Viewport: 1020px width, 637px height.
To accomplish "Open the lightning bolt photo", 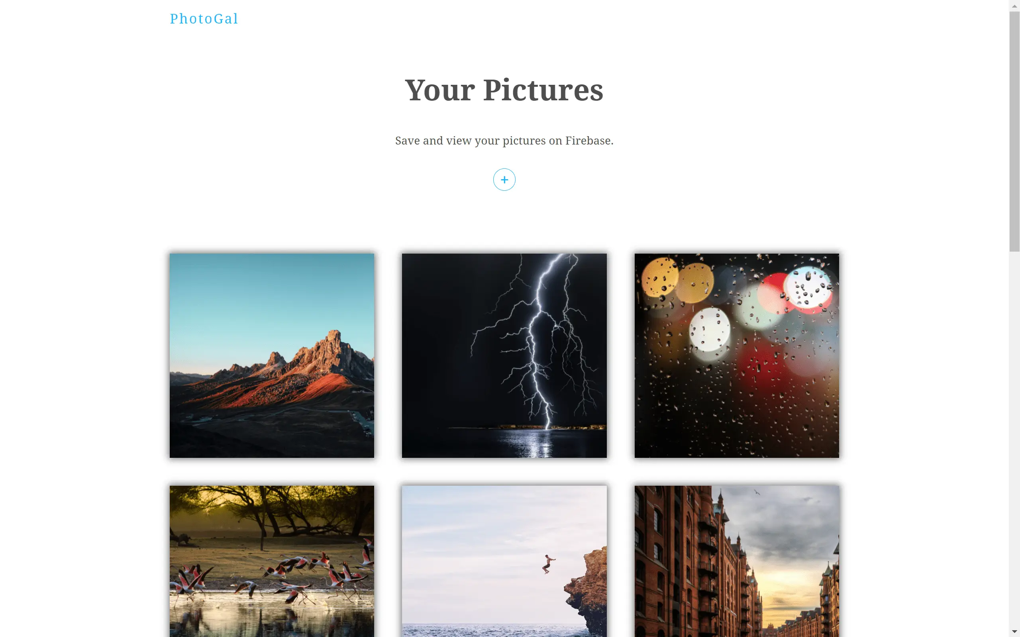I will pos(504,356).
